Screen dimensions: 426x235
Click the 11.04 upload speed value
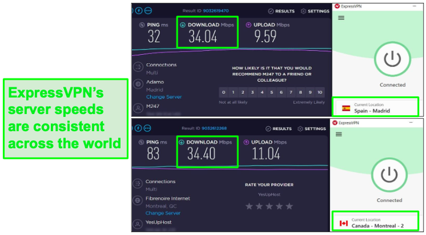click(266, 154)
